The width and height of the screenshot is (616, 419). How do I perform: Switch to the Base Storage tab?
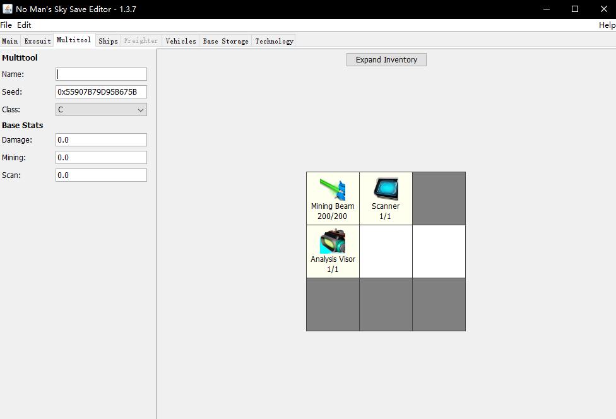point(225,41)
